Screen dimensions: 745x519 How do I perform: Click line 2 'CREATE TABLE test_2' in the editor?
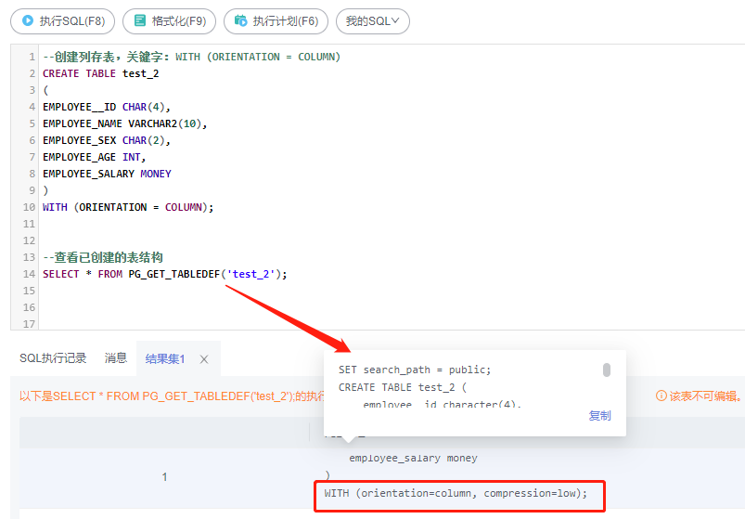click(x=101, y=73)
